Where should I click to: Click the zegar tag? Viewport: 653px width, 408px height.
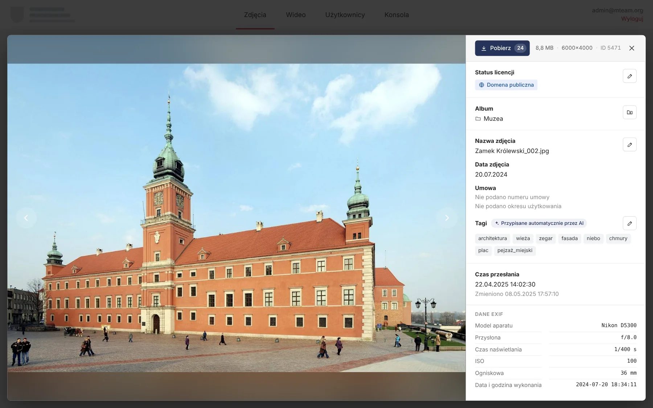coord(546,238)
